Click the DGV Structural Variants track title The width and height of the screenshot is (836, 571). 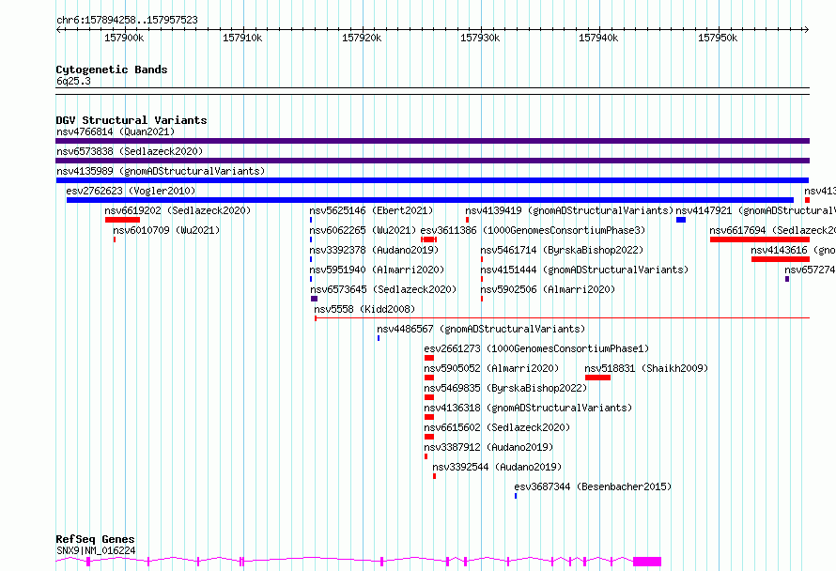(x=132, y=120)
